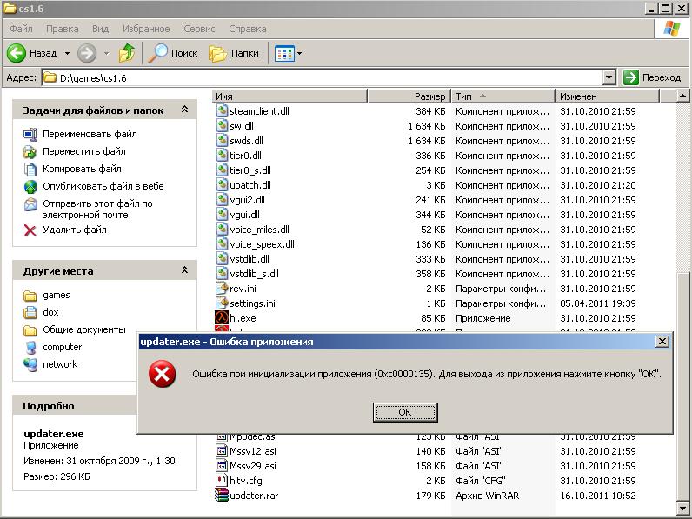Screen dimensions: 692x519
Task: Click the Переименовать файл rename icon
Action: tap(30, 134)
